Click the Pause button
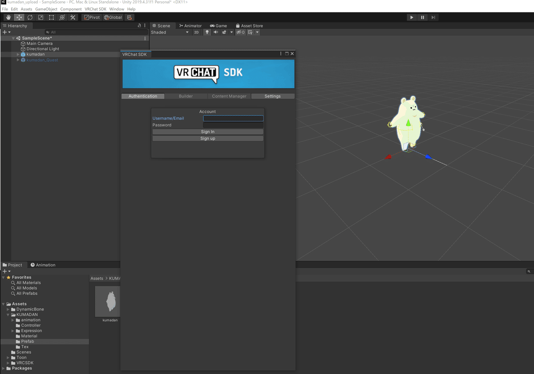The width and height of the screenshot is (534, 374). tap(422, 17)
